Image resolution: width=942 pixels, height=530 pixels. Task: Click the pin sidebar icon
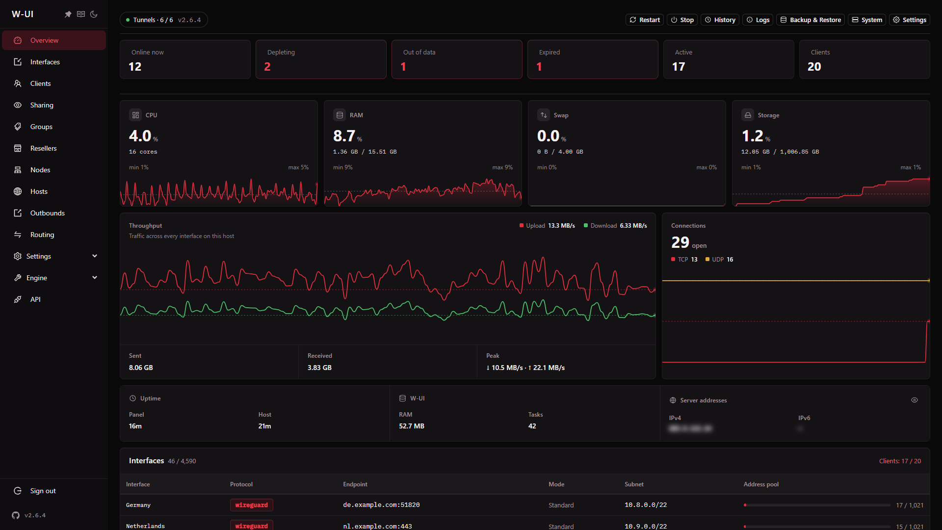click(68, 14)
